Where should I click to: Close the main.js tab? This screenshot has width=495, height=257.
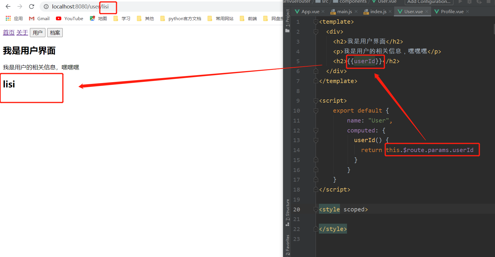(356, 11)
